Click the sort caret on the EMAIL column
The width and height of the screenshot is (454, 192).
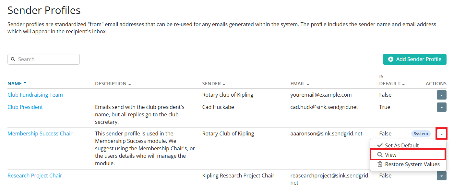tap(308, 84)
